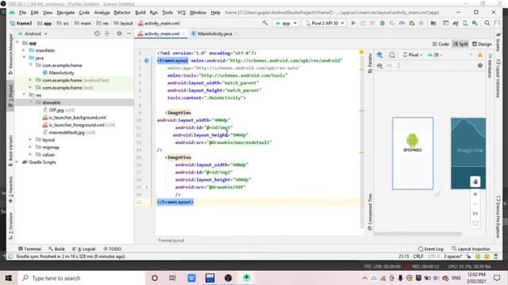
Task: Open the Refactor menu
Action: tap(122, 13)
